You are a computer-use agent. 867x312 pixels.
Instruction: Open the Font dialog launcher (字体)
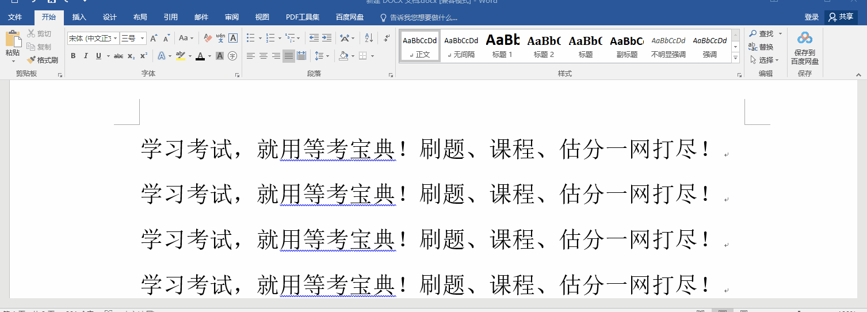pyautogui.click(x=237, y=75)
